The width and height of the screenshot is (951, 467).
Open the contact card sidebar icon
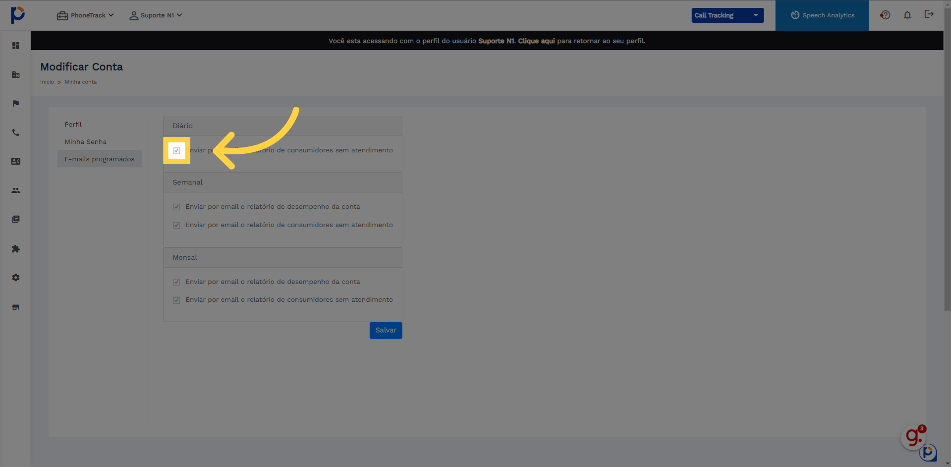(x=16, y=161)
